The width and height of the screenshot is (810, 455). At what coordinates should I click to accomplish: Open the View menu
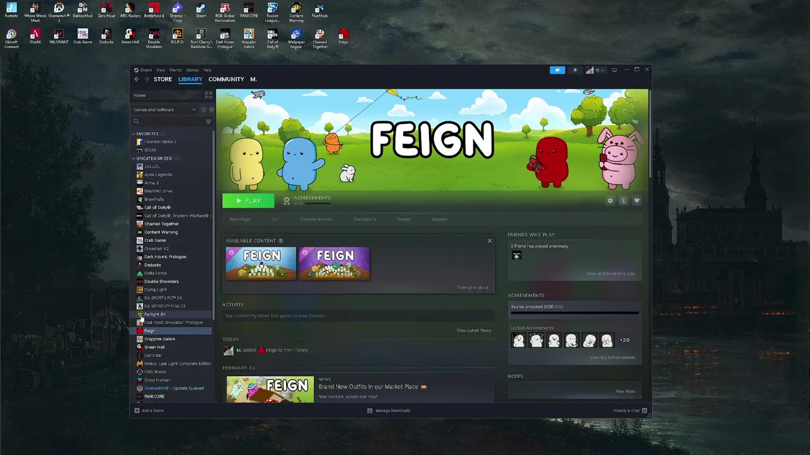click(161, 70)
